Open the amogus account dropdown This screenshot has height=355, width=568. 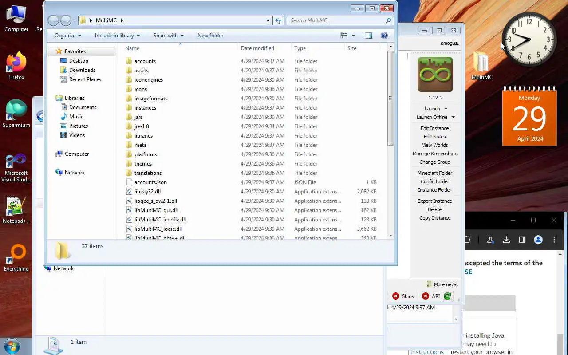[450, 43]
